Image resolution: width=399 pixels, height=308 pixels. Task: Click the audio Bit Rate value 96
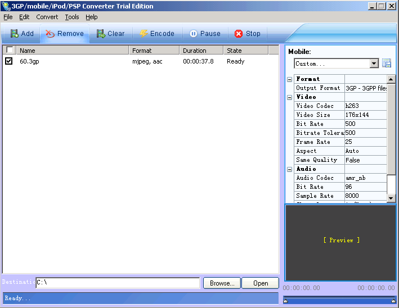tap(366, 187)
